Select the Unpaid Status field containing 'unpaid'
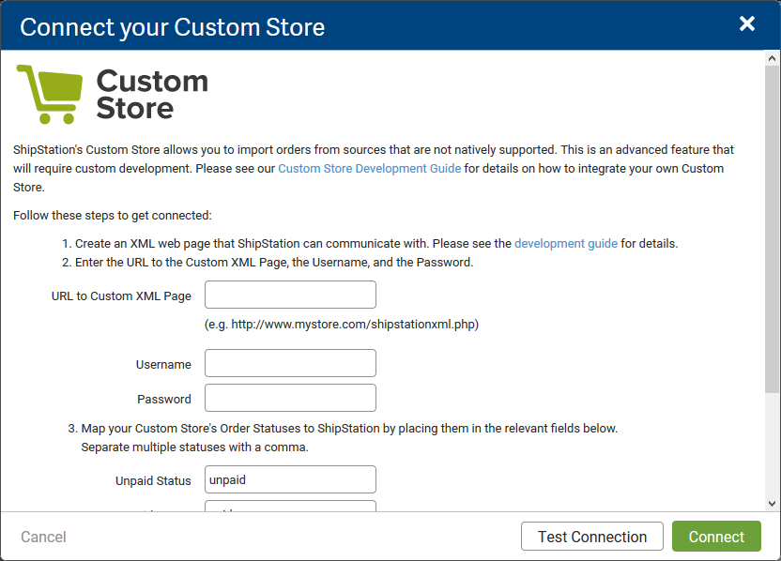781x561 pixels. click(x=290, y=479)
